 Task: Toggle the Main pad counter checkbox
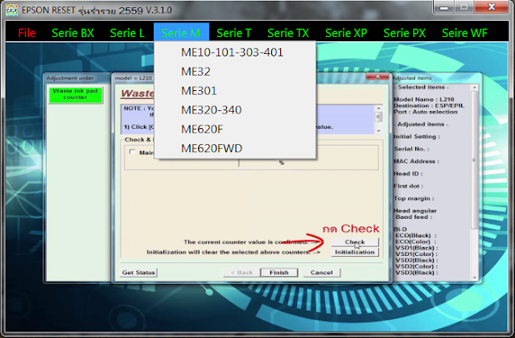[132, 152]
